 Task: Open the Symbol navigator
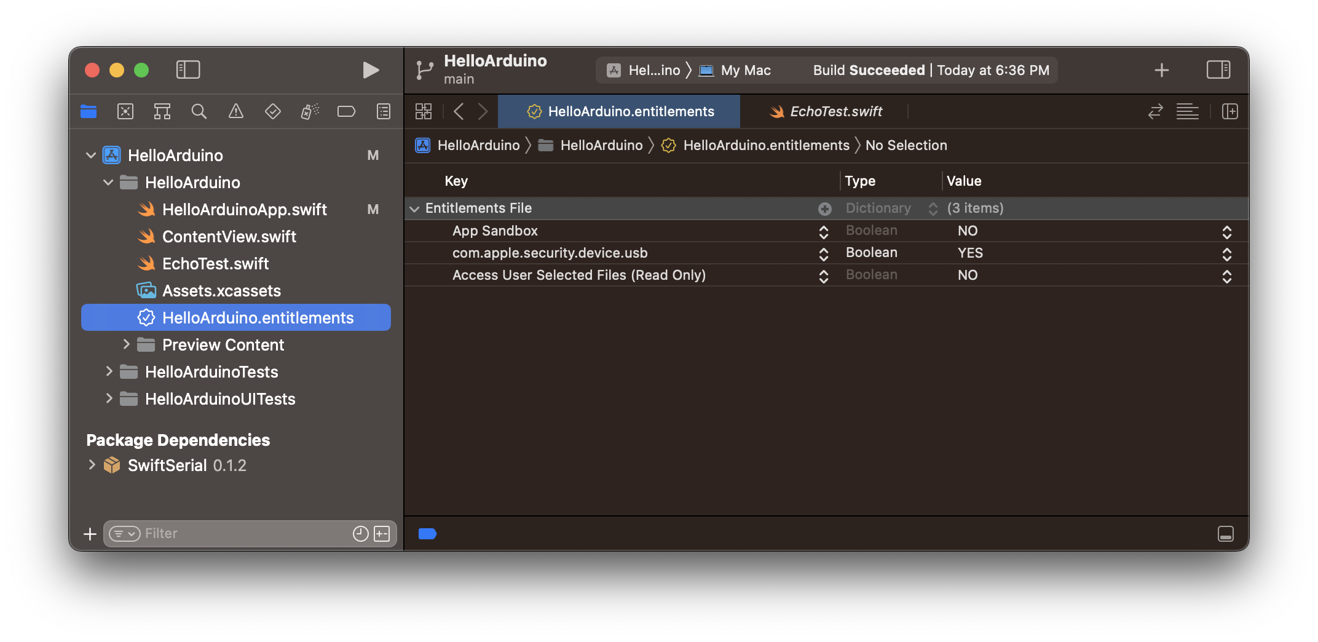pyautogui.click(x=162, y=111)
